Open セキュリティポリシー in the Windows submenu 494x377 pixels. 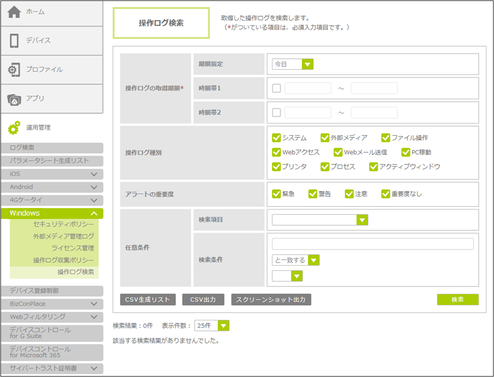63,224
